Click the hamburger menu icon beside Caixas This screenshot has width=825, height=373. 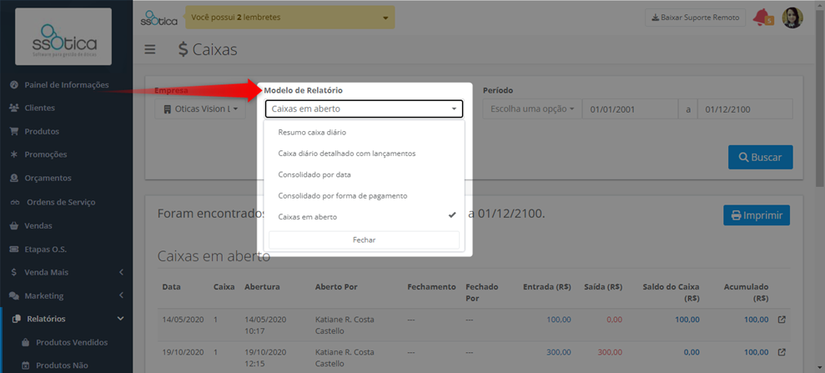click(x=150, y=49)
